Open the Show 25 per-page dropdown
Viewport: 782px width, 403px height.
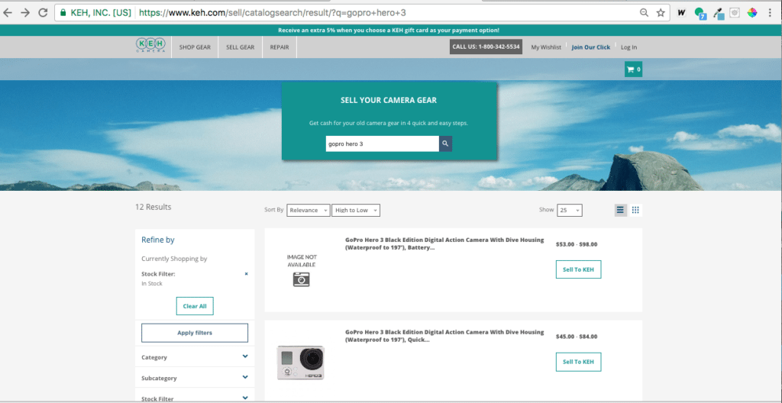point(569,210)
